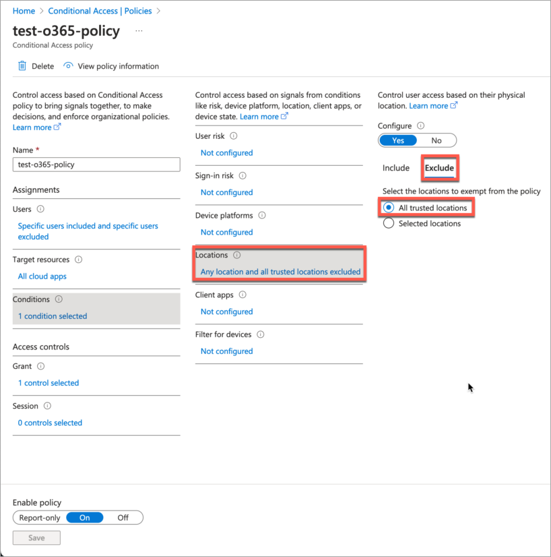Viewport: 551px width, 557px height.
Task: Switch to the Exclude tab
Action: click(x=439, y=168)
